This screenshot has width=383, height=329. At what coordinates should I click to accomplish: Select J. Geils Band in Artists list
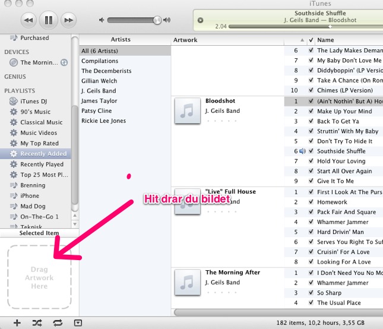tap(125, 91)
